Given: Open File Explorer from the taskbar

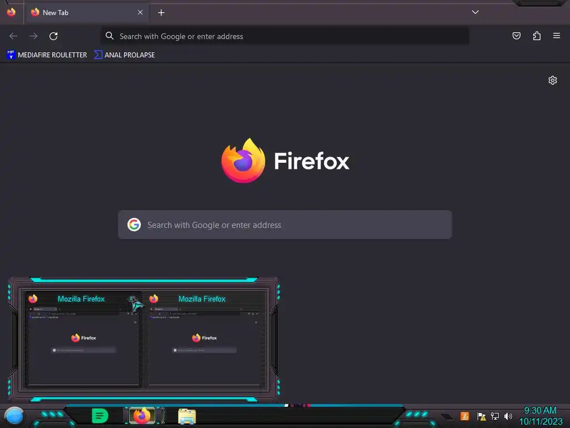Looking at the screenshot, I should (187, 416).
